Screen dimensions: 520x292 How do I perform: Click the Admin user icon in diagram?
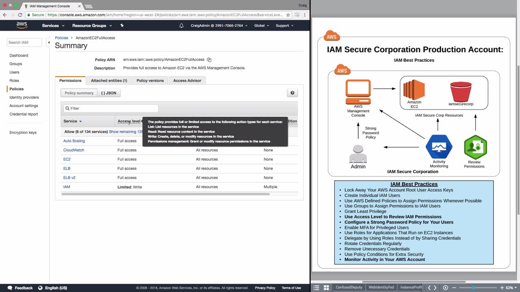(x=358, y=154)
